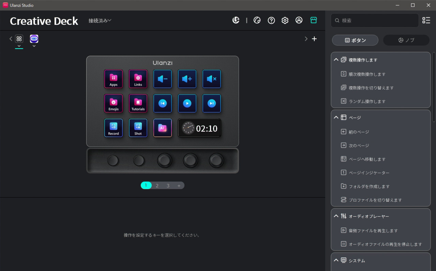This screenshot has height=271, width=436.
Task: Collapse the 複数操作します section
Action: click(x=336, y=60)
